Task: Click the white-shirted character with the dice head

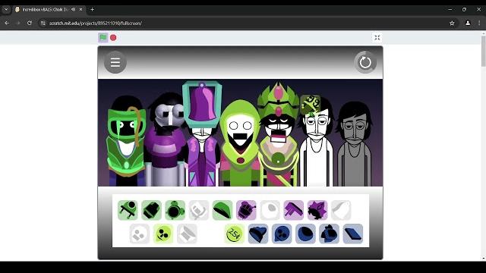Action: [316, 141]
